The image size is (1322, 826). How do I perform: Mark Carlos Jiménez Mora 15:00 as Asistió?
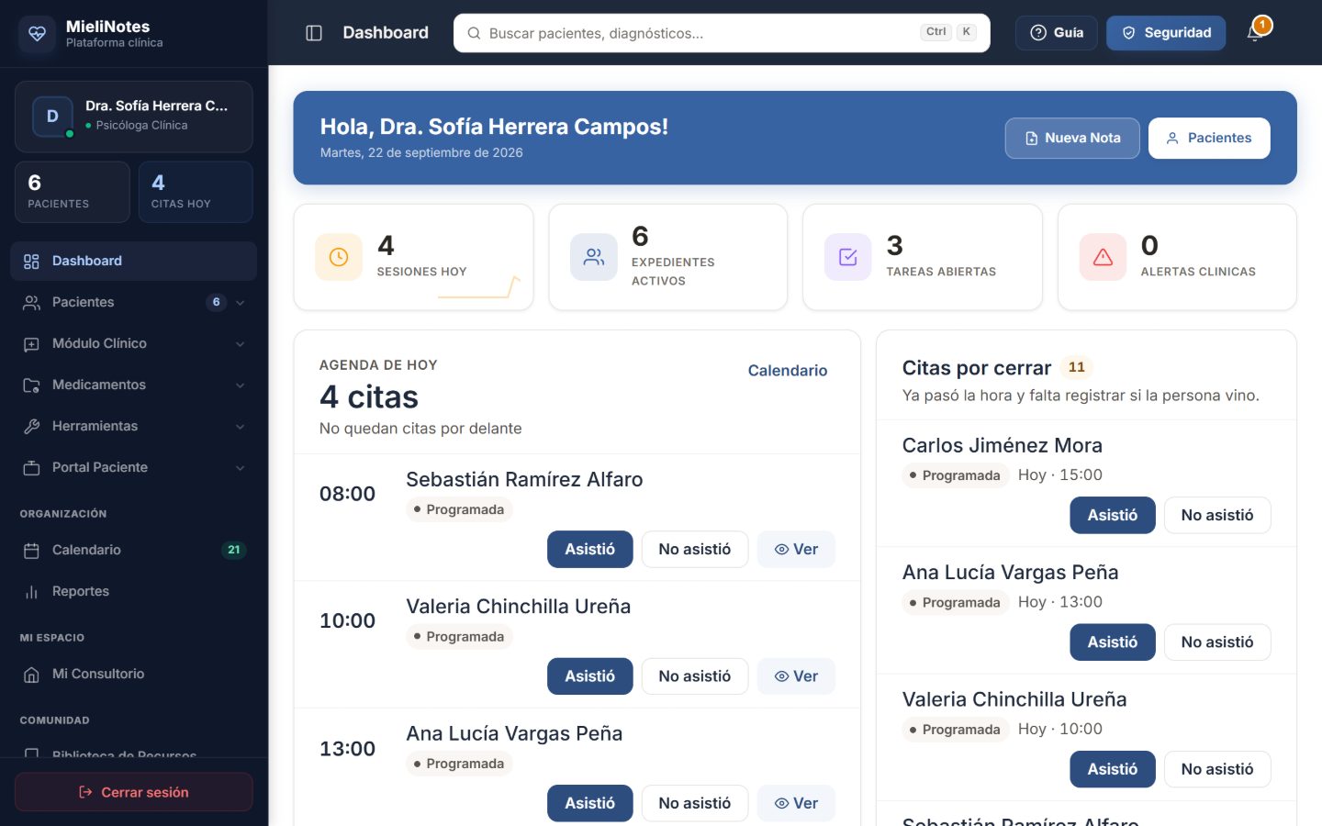[1113, 515]
